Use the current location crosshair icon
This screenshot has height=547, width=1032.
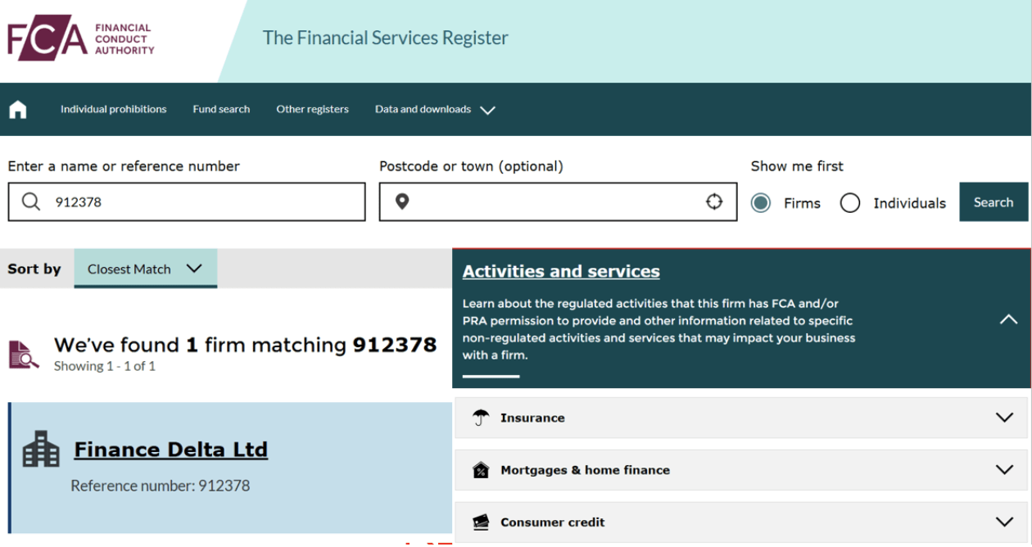pos(714,202)
